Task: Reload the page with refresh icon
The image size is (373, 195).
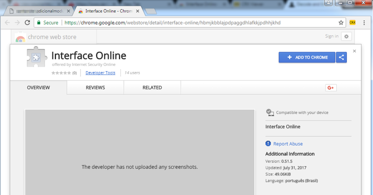Action: point(27,23)
